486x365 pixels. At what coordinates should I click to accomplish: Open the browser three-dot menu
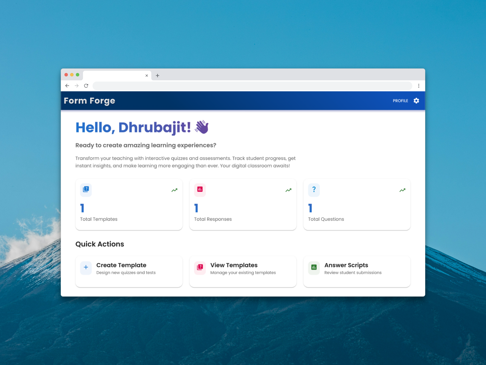419,86
